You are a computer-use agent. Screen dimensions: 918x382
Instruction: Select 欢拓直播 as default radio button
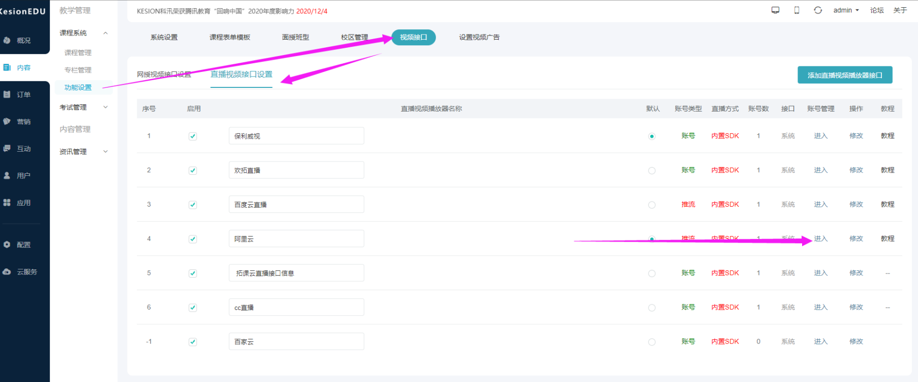[652, 171]
